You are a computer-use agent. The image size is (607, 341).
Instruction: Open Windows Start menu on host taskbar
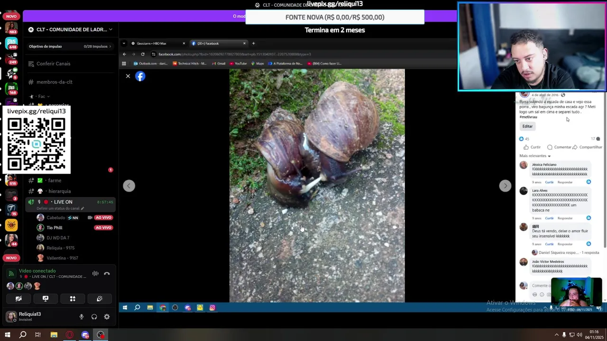point(7,335)
